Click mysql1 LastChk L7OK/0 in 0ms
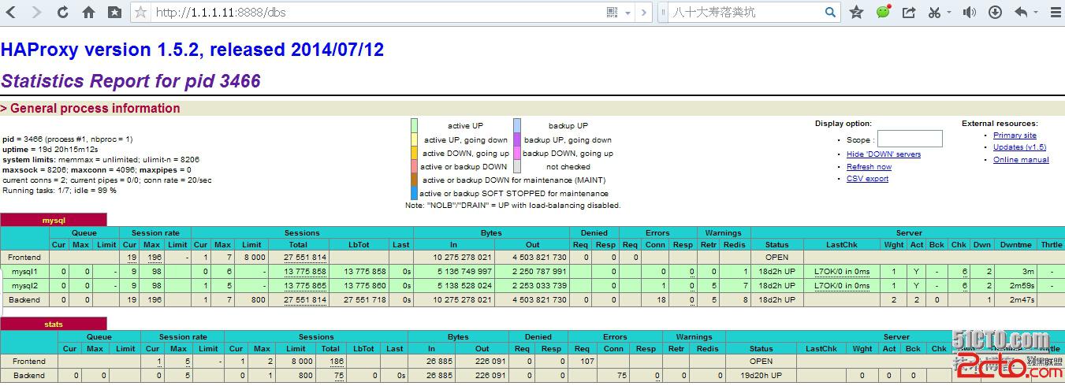1065x386 pixels. click(x=842, y=272)
